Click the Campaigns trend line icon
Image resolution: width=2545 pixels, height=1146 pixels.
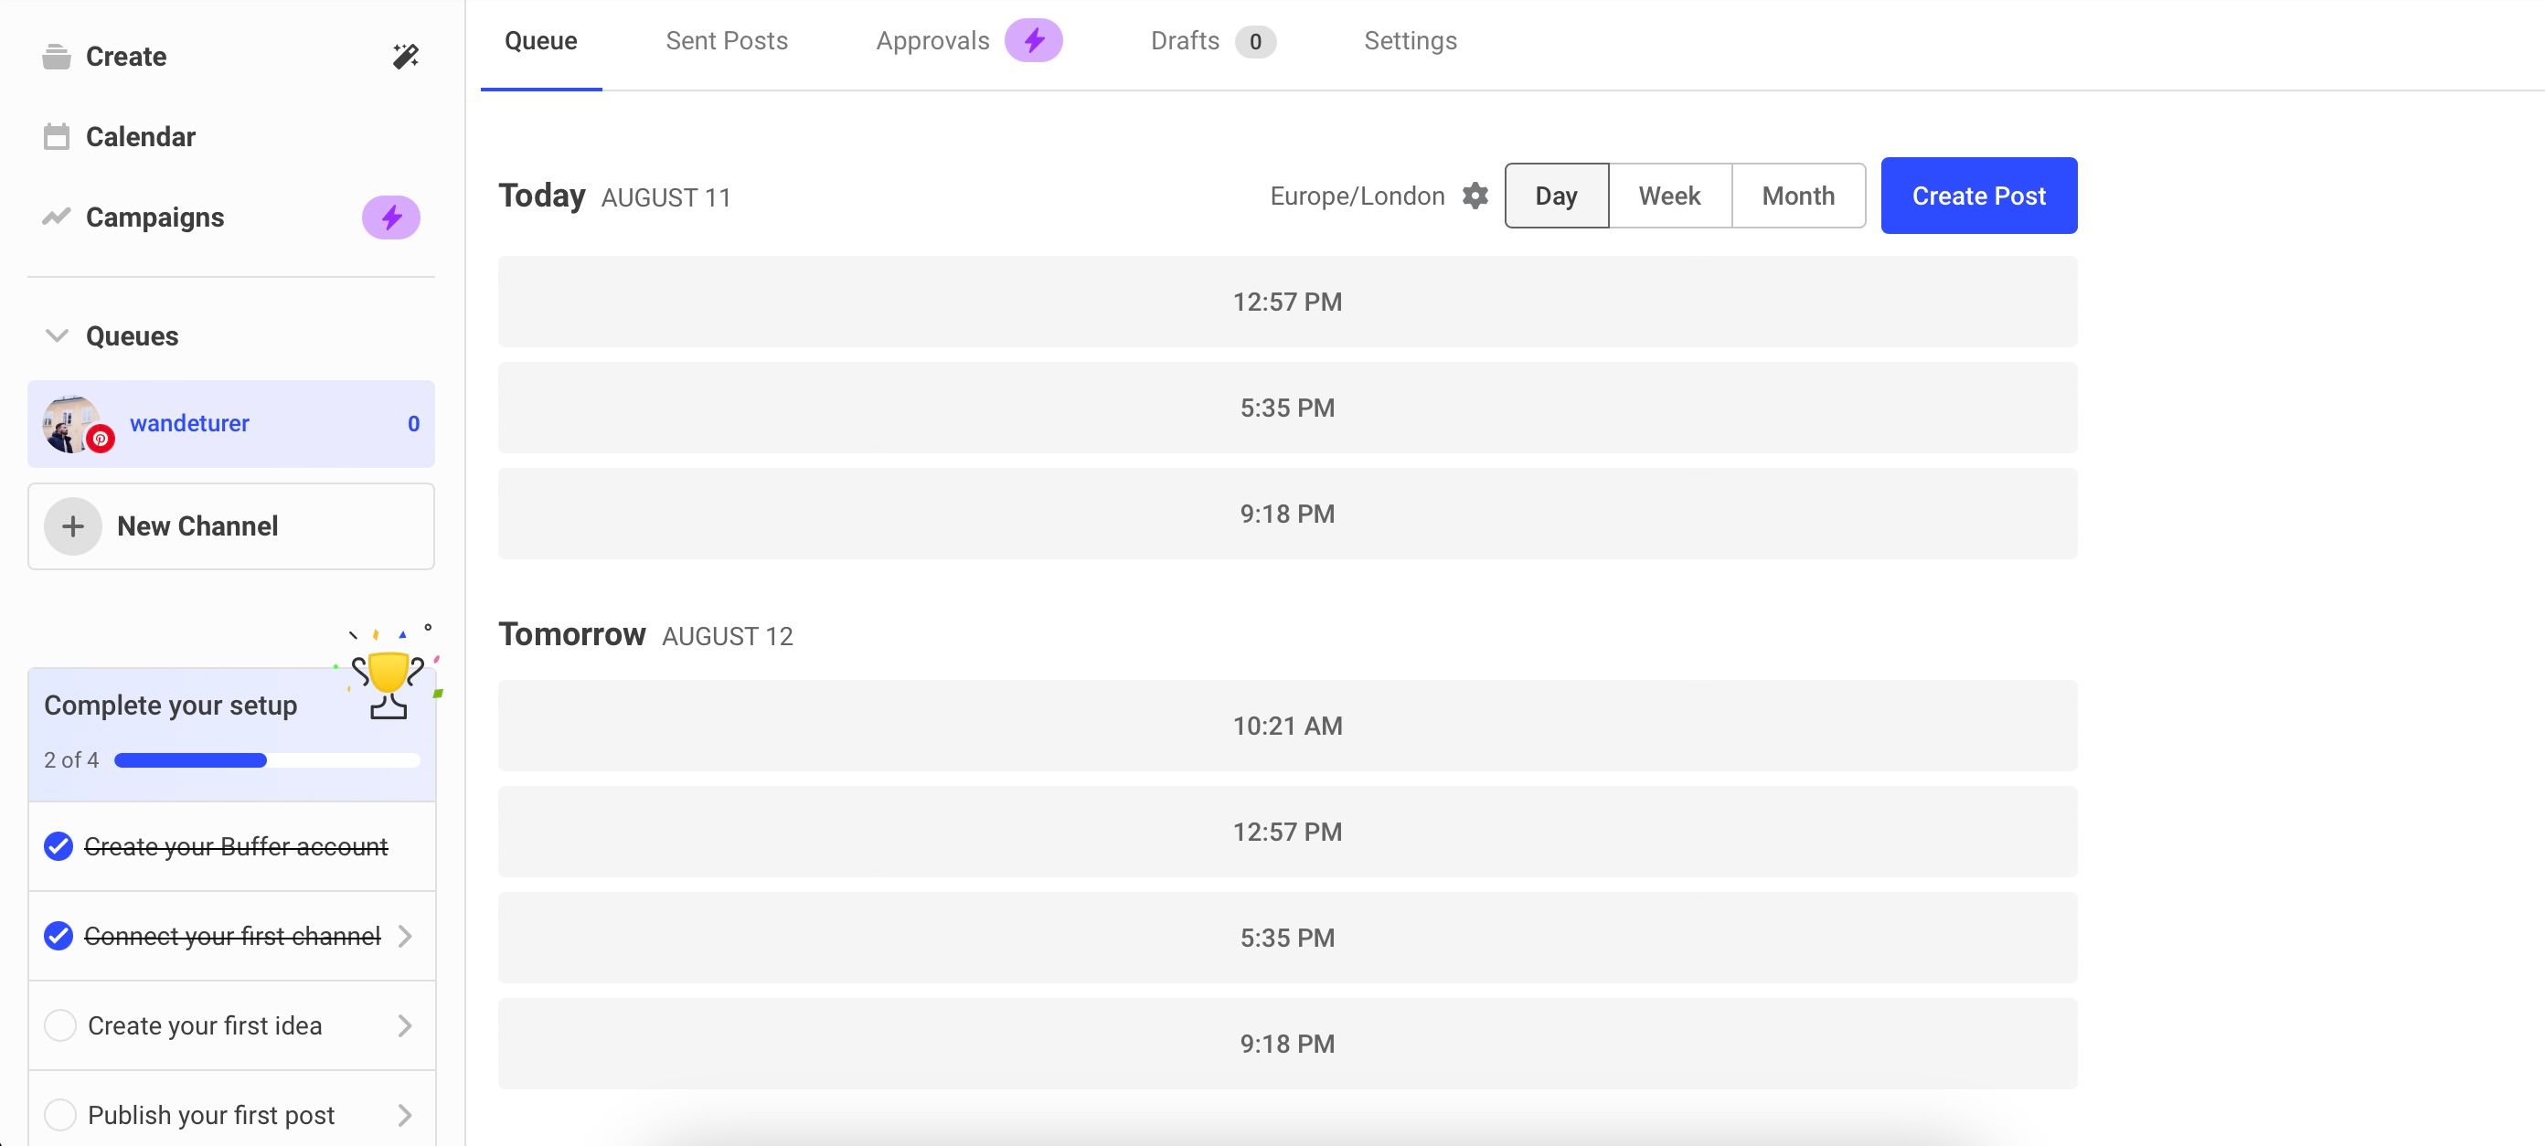(57, 217)
